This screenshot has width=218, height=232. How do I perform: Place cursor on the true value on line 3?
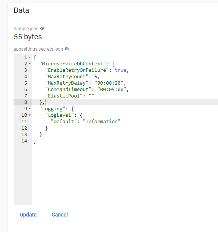pyautogui.click(x=121, y=70)
